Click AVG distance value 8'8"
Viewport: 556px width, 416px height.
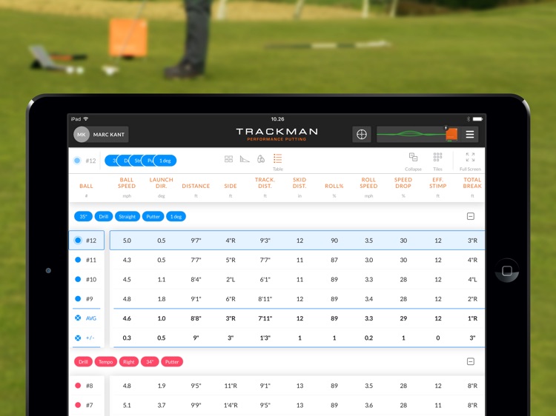tap(196, 318)
